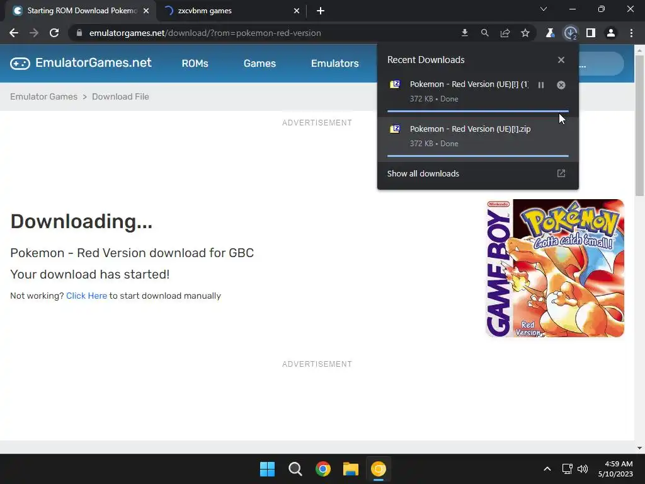Open the Windows Start menu

tap(267, 469)
